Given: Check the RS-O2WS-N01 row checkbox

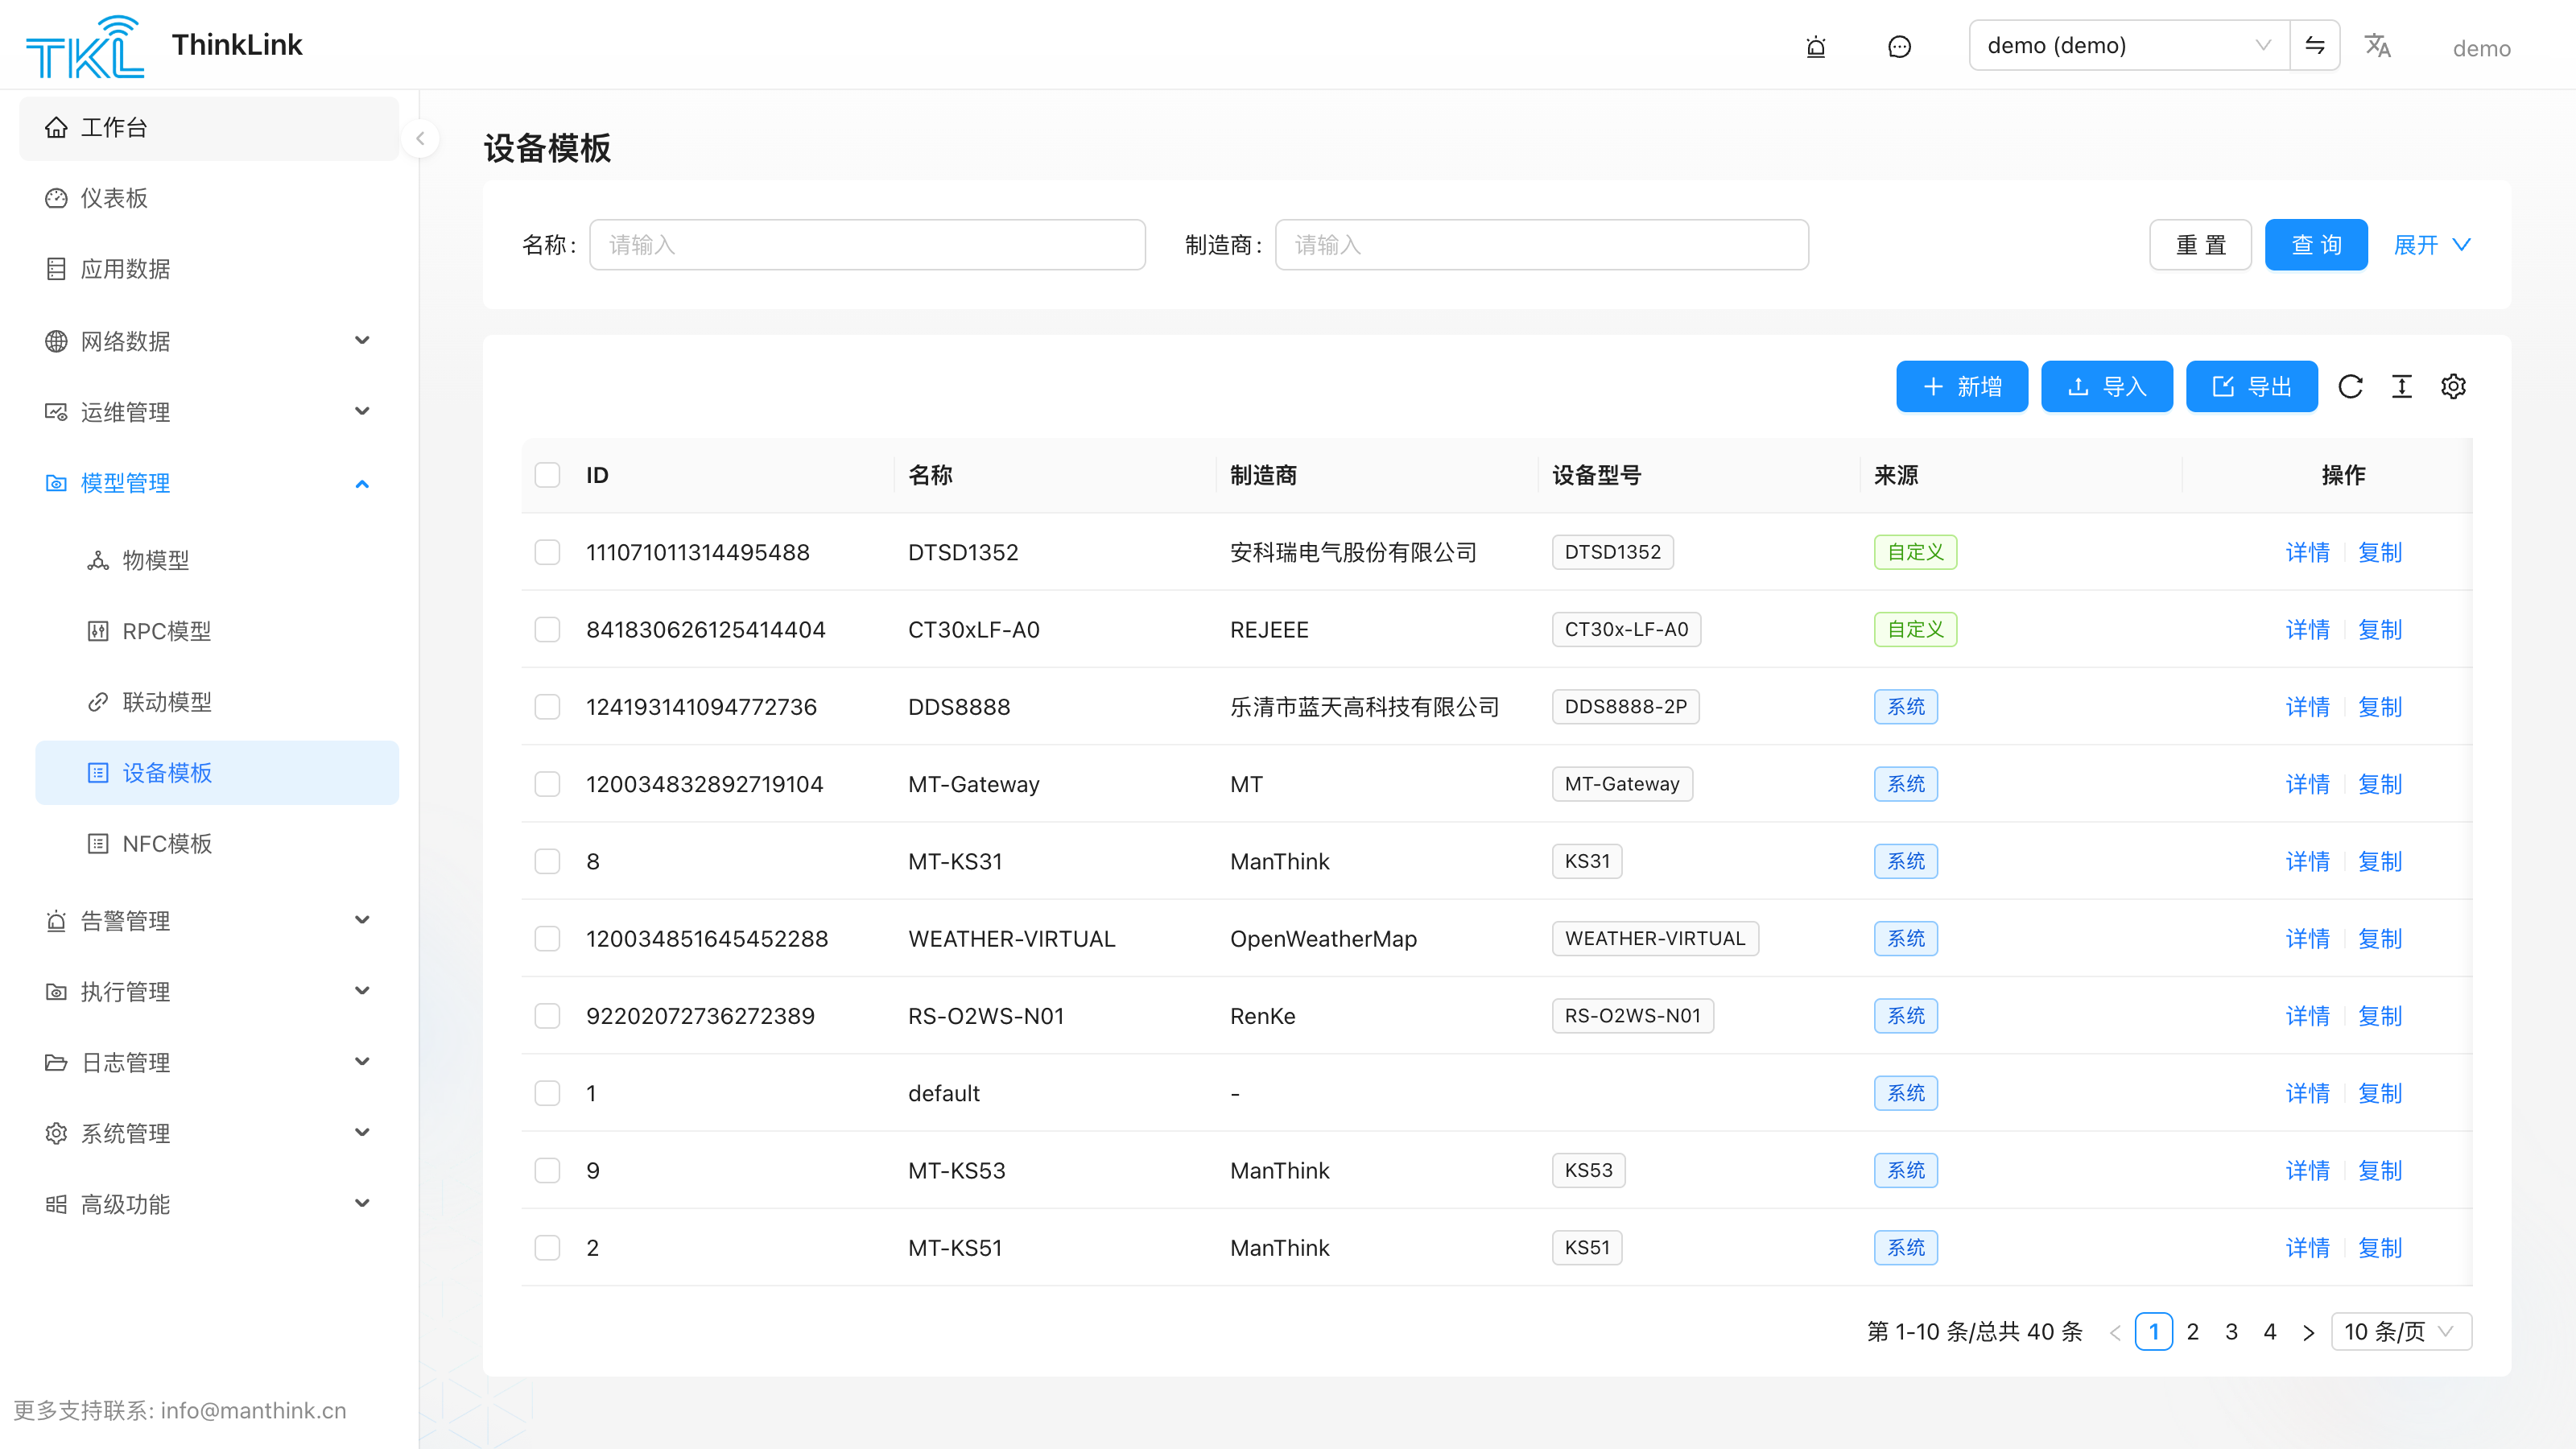Looking at the screenshot, I should 547,1016.
